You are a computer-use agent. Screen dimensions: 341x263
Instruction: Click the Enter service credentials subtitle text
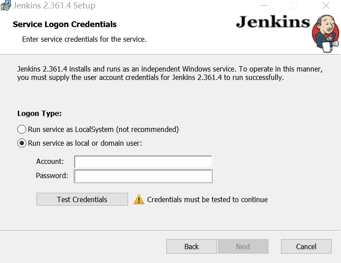coord(84,40)
